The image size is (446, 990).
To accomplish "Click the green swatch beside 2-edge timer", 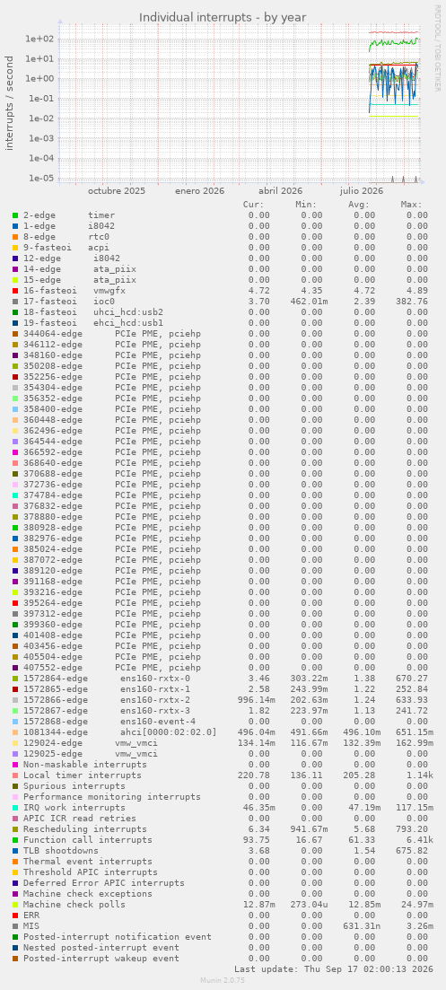I will 15,215.
